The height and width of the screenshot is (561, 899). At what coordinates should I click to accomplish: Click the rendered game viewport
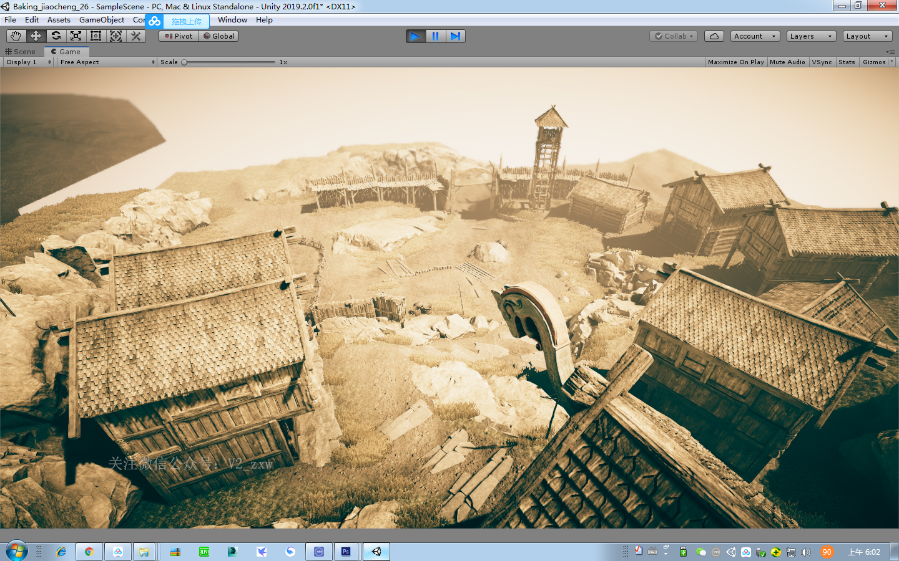click(449, 298)
